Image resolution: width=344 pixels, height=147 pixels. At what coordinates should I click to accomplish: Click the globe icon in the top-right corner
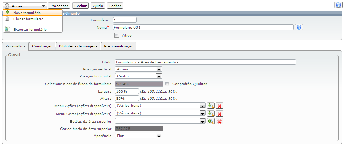338,5
